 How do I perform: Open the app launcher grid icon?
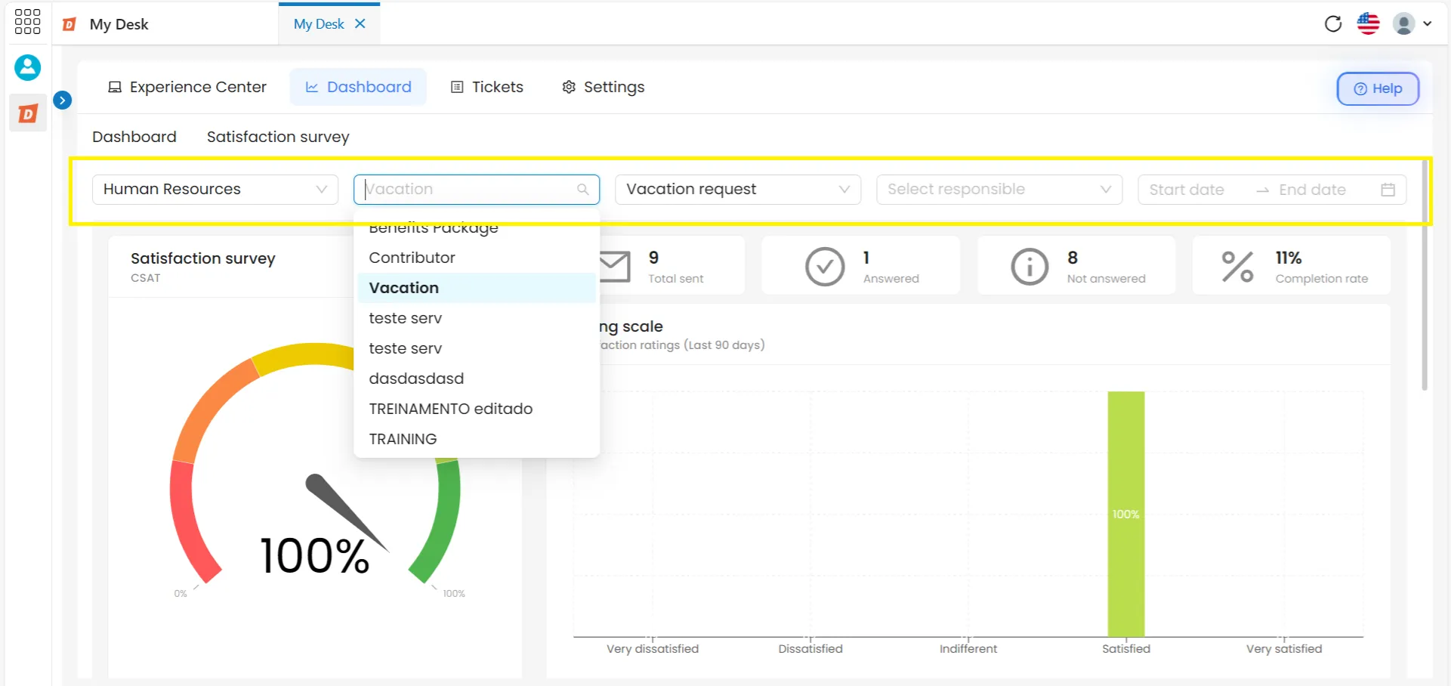(27, 22)
